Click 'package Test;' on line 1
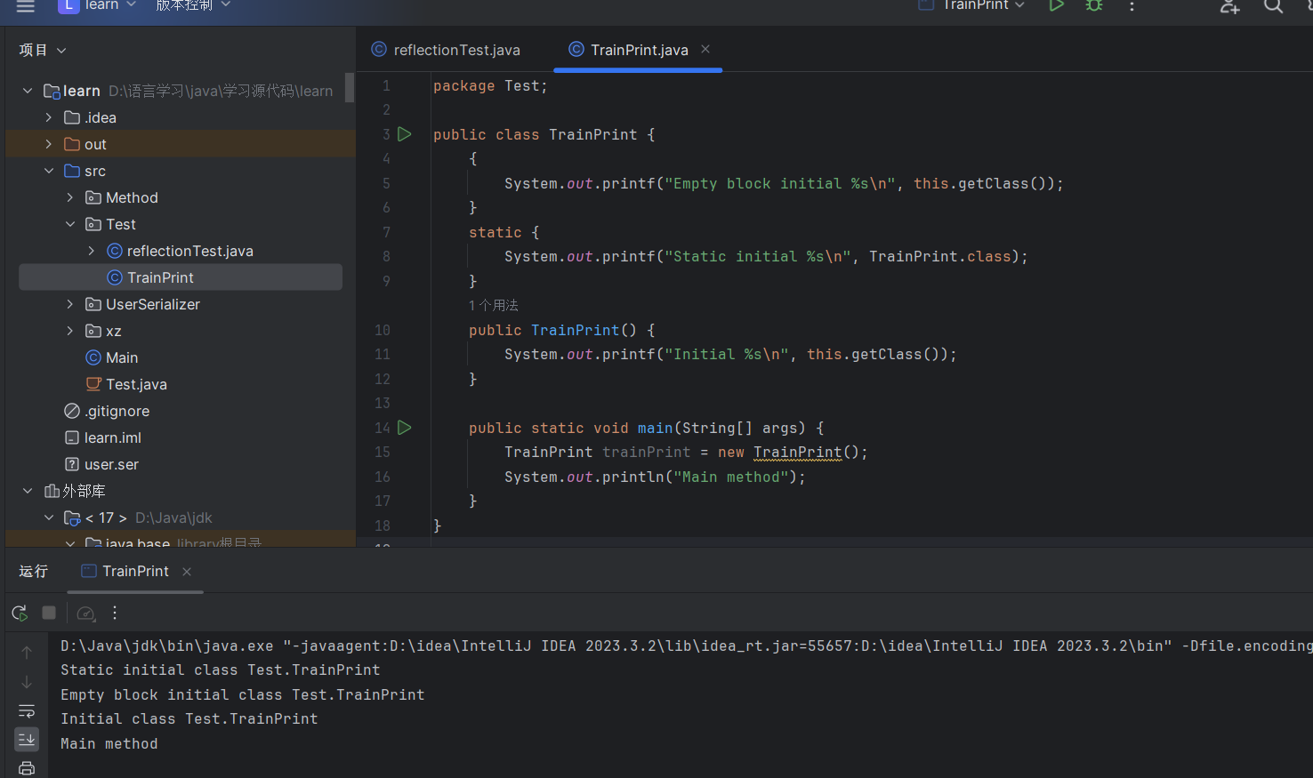This screenshot has height=778, width=1313. point(491,86)
